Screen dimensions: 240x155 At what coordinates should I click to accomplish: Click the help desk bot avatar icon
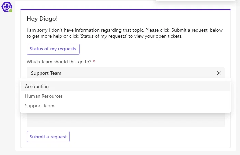pos(7,7)
